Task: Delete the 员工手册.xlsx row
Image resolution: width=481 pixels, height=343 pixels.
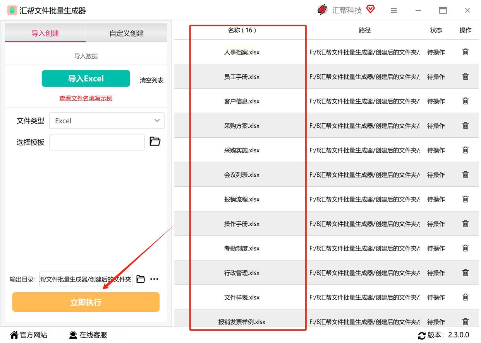Action: click(466, 76)
